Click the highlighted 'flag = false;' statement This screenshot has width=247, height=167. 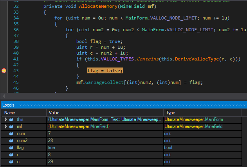tap(105, 71)
